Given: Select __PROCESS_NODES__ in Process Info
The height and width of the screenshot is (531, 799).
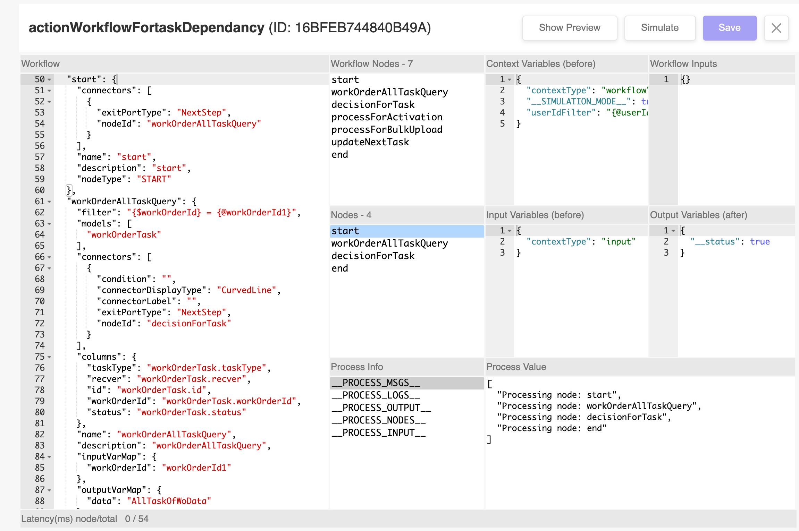Looking at the screenshot, I should (407, 420).
